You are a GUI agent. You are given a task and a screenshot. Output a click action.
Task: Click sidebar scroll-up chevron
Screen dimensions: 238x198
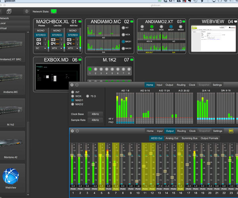pos(28,32)
